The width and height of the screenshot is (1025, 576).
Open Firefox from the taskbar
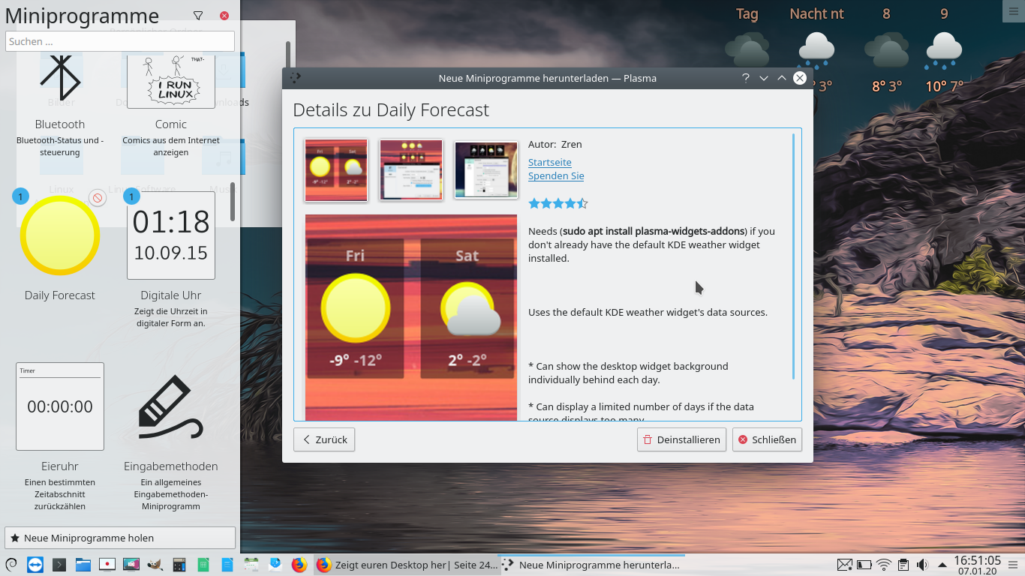[299, 565]
